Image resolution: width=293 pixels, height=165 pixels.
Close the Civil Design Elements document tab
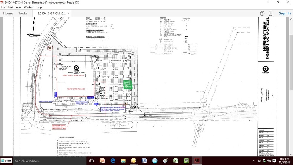click(68, 13)
